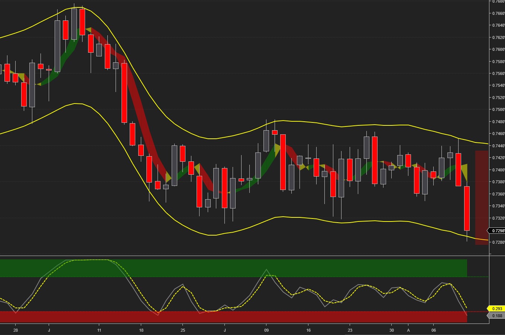Image resolution: width=505 pixels, height=335 pixels.
Task: Select date label 23 on time axis
Action: point(350,330)
